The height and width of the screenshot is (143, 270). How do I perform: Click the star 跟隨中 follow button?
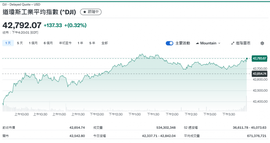pos(91,12)
